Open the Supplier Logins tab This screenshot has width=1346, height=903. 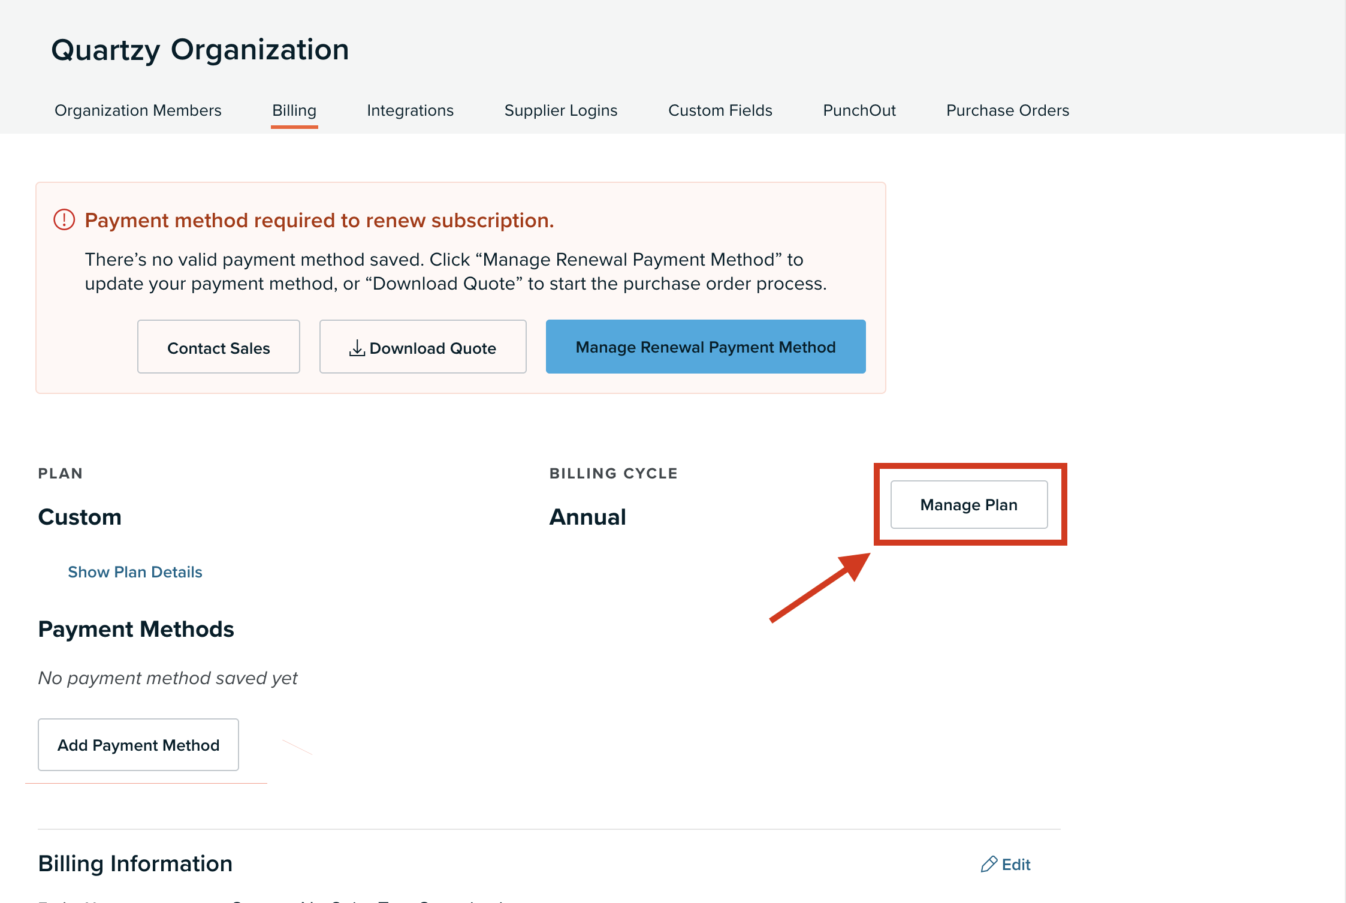pyautogui.click(x=561, y=110)
